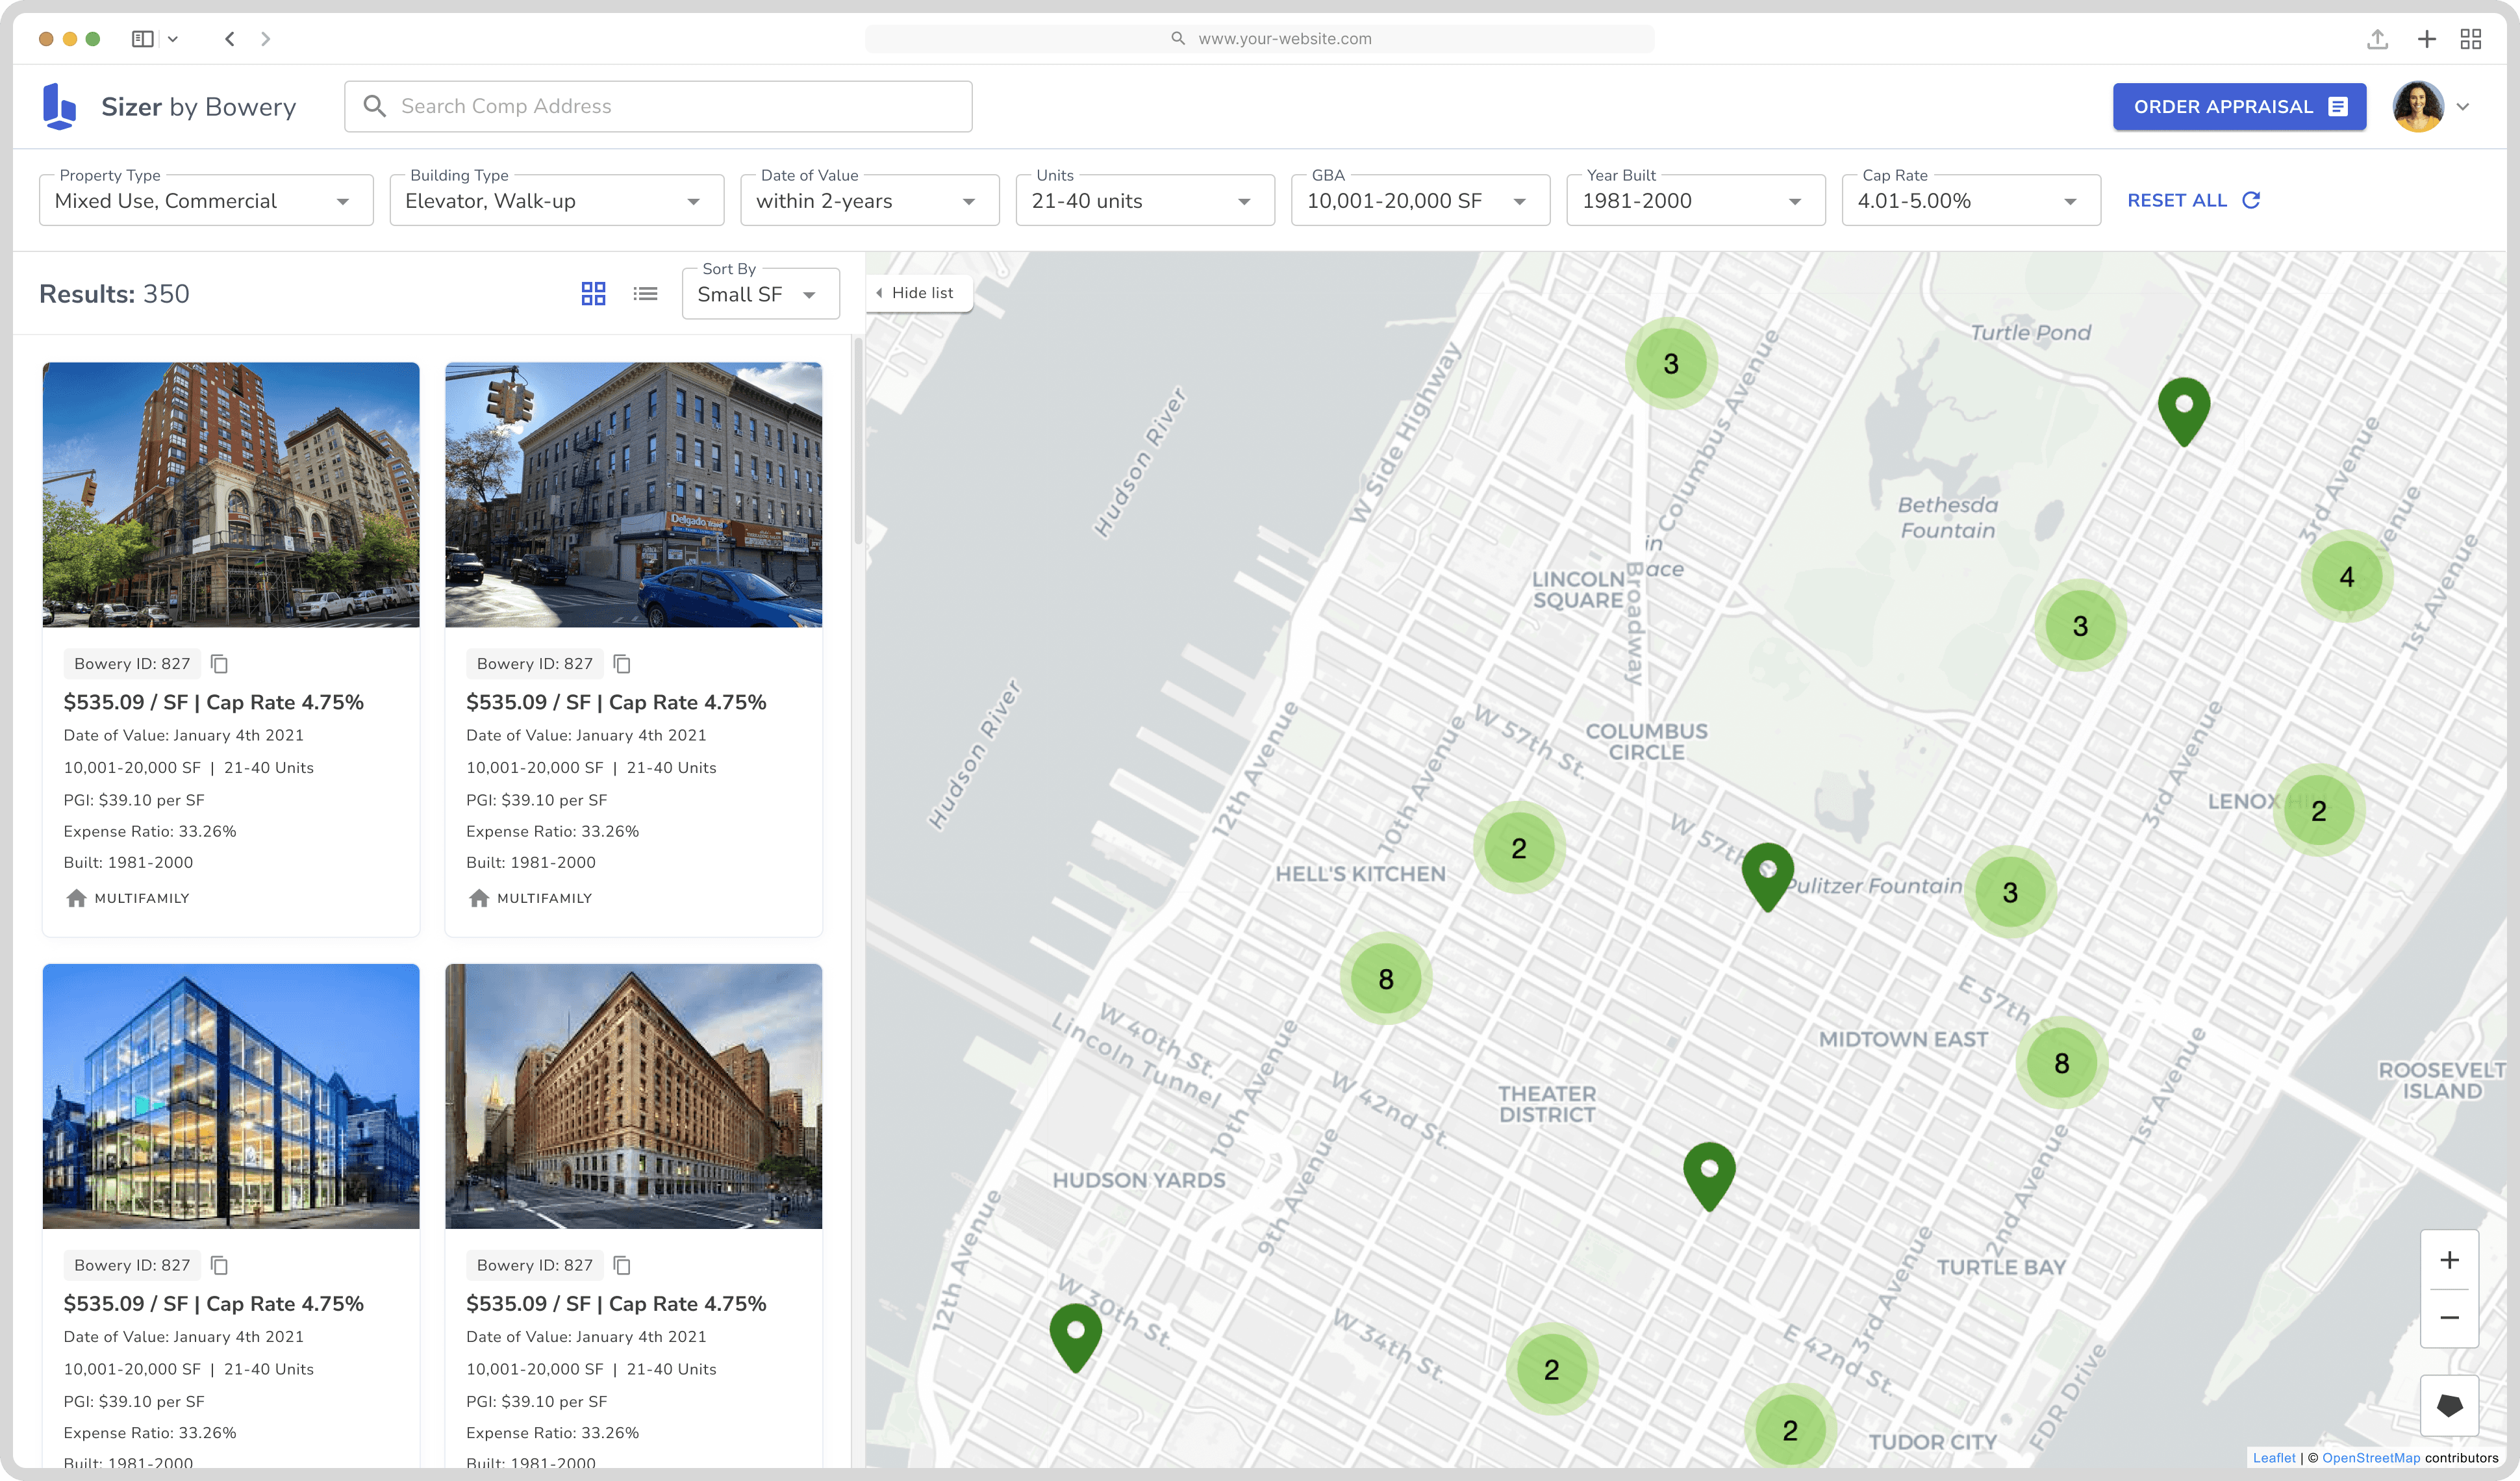Click the green map pin near Pulitzer Fountain

pos(1767,877)
